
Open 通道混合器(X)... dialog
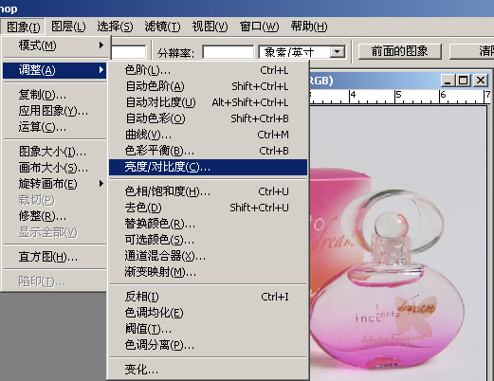(208, 256)
